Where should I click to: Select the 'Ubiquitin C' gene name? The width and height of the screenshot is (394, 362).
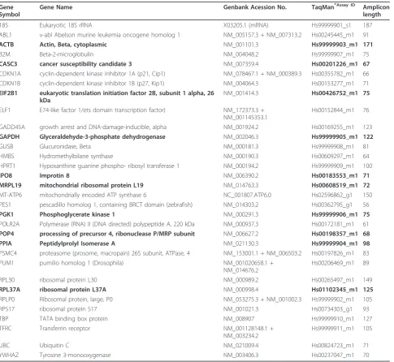coord(54,346)
